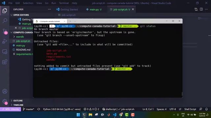This screenshot has width=211, height=118.
Task: Close the job-script.sh editor tab
Action: (x=133, y=10)
